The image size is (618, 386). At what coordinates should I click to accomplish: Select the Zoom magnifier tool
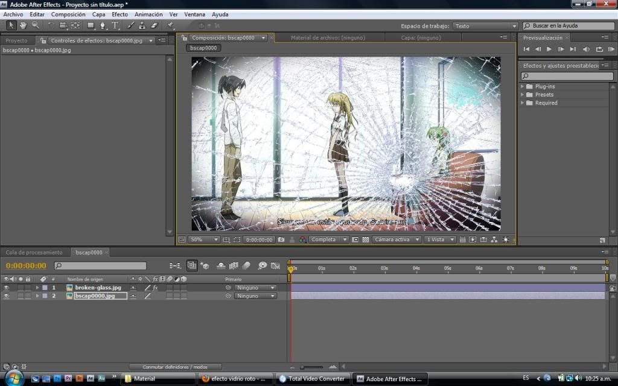(x=36, y=25)
